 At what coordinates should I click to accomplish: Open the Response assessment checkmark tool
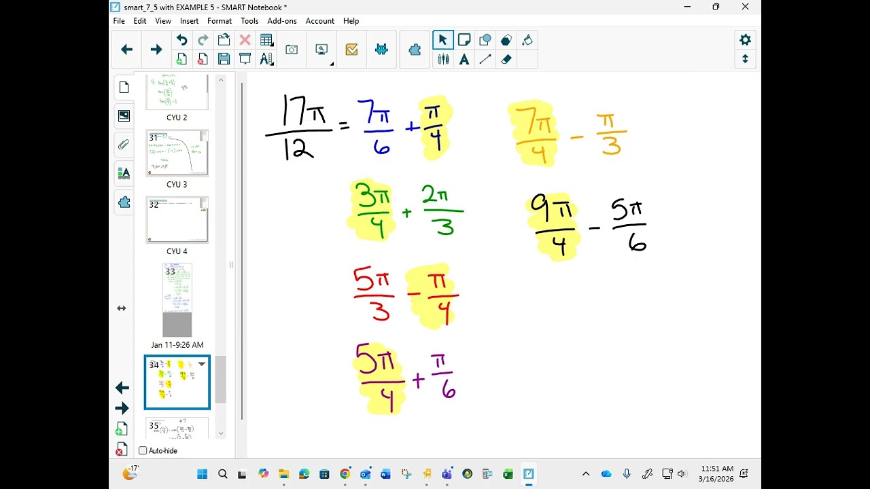pos(351,50)
